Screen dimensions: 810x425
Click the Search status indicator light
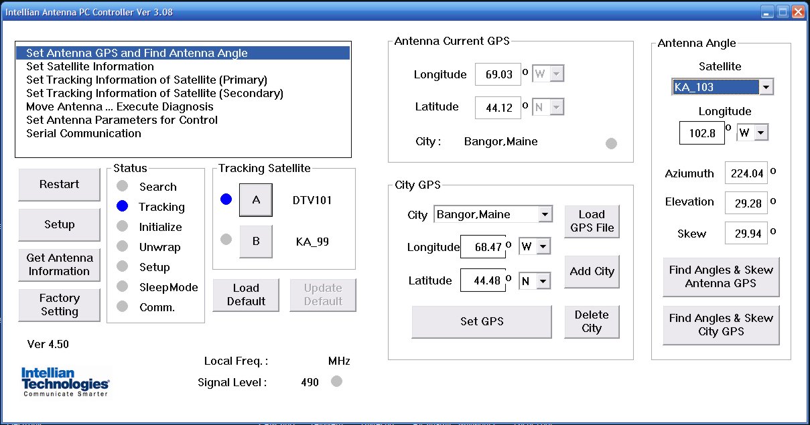click(x=122, y=186)
